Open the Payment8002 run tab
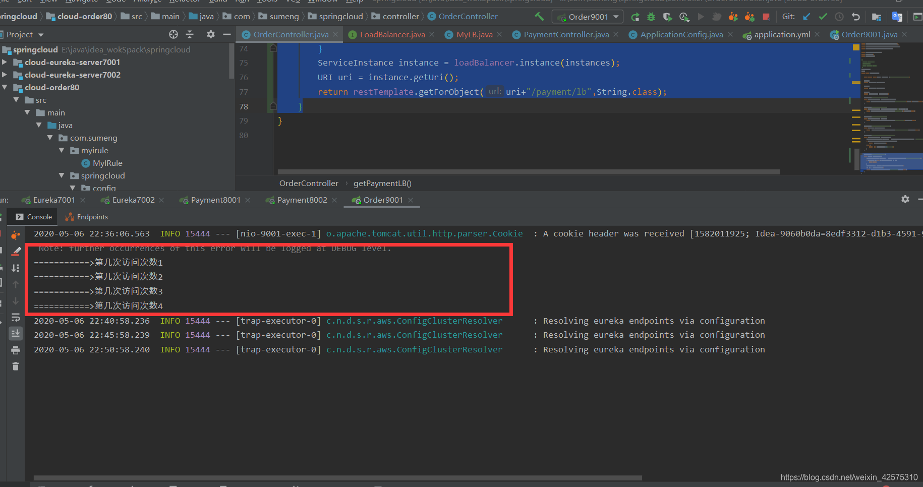 point(302,200)
